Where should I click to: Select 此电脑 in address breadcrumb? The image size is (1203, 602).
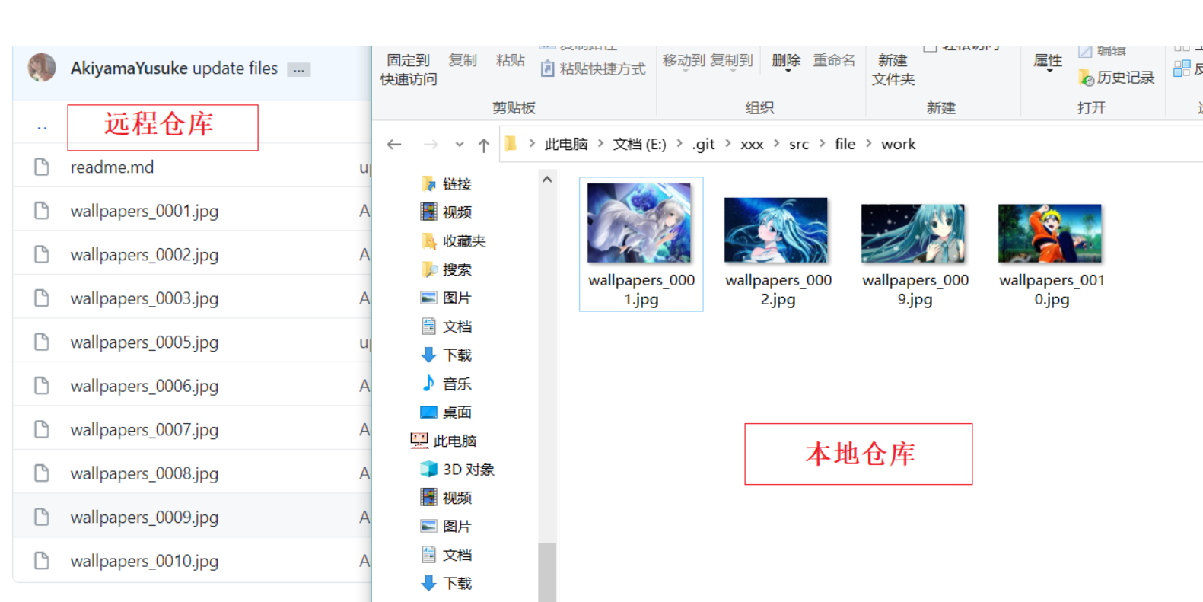(x=566, y=144)
